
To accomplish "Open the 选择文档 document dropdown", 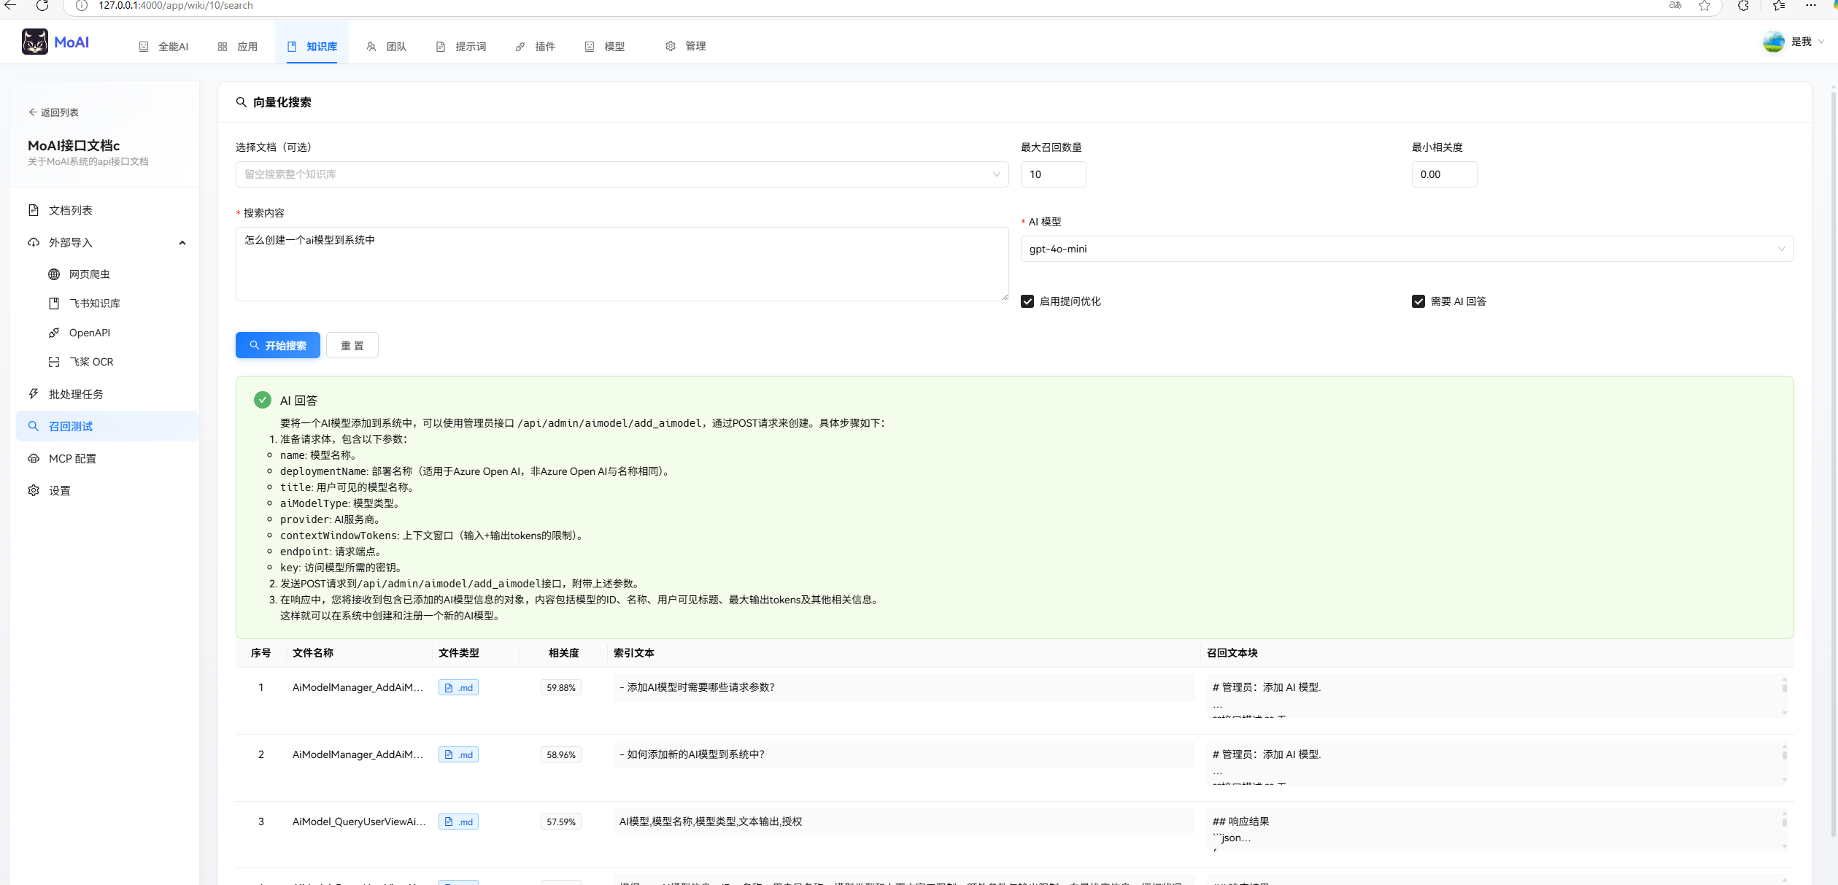I will (621, 174).
